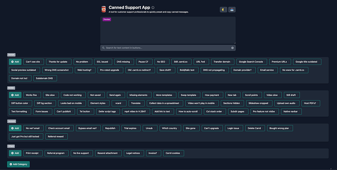The width and height of the screenshot is (337, 170).
Task: Select the "No SEO" canned reply
Action: [162, 62]
